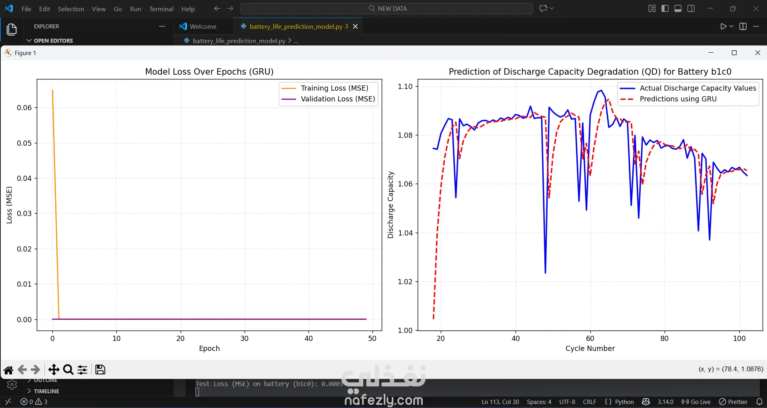The height and width of the screenshot is (408, 767).
Task: Click the Forward to next view arrow in Figure toolbar
Action: pos(36,370)
